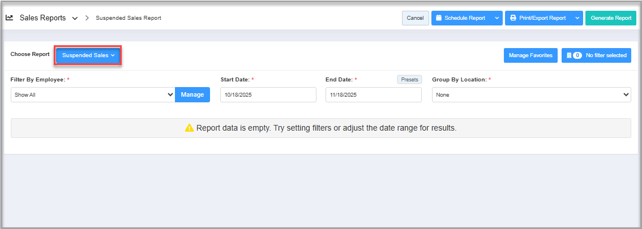Click the yellow warning icon in the empty-report message
The image size is (642, 229).
point(189,128)
